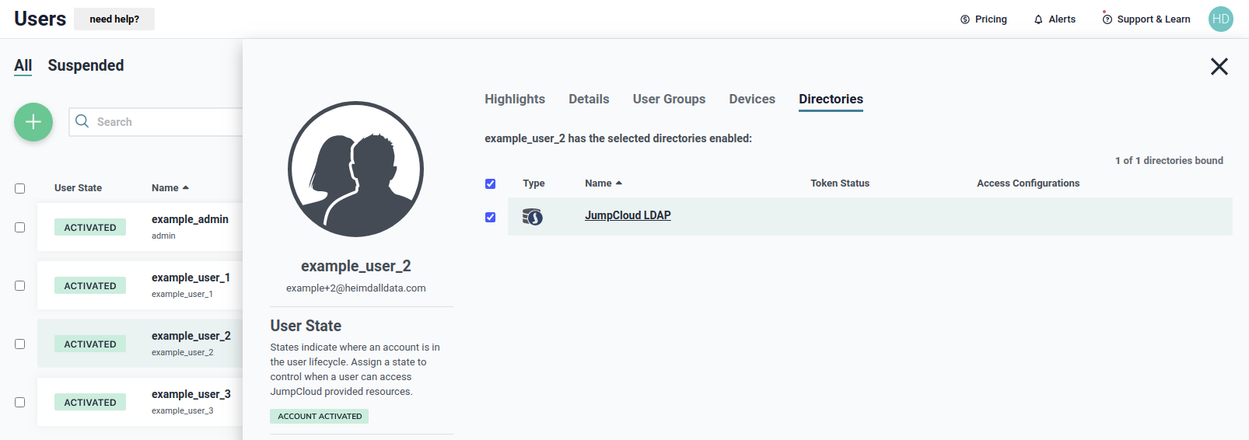
Task: Click the green add user plus button
Action: coord(33,122)
